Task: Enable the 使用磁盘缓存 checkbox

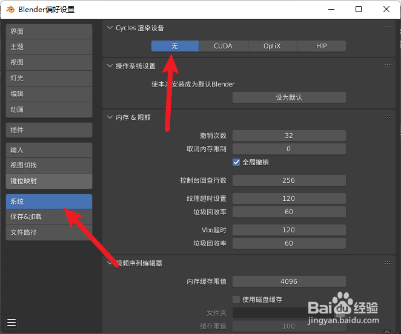Action: tap(236, 300)
